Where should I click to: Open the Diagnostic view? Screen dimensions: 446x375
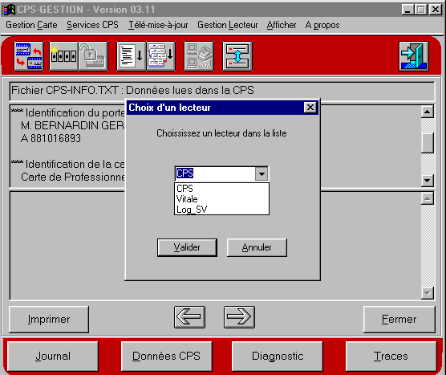(278, 357)
